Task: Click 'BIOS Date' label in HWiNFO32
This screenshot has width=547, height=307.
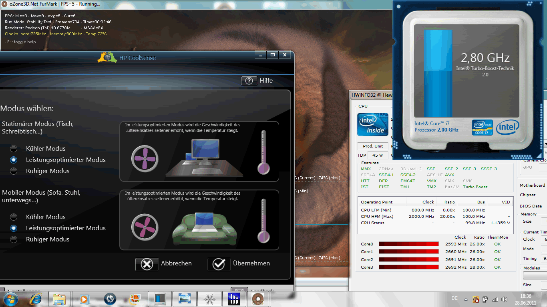Action: click(x=531, y=206)
